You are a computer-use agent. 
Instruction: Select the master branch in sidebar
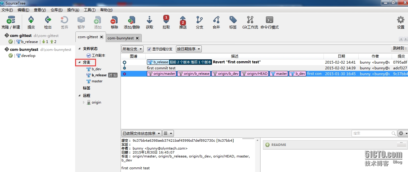coord(97,81)
